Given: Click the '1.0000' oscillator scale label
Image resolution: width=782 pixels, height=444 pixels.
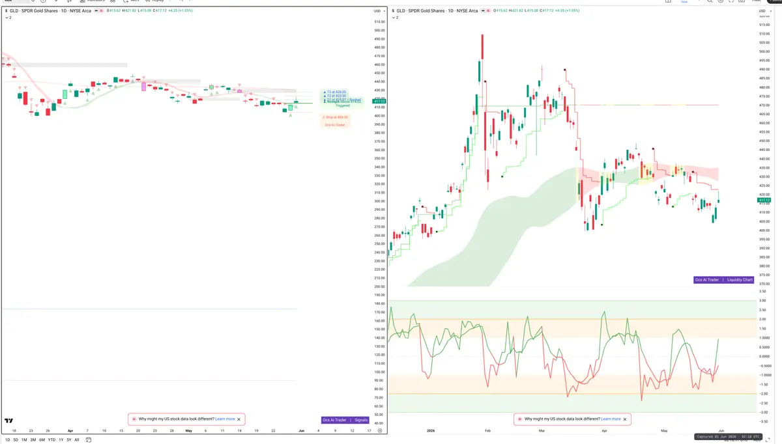Looking at the screenshot, I should (763, 338).
